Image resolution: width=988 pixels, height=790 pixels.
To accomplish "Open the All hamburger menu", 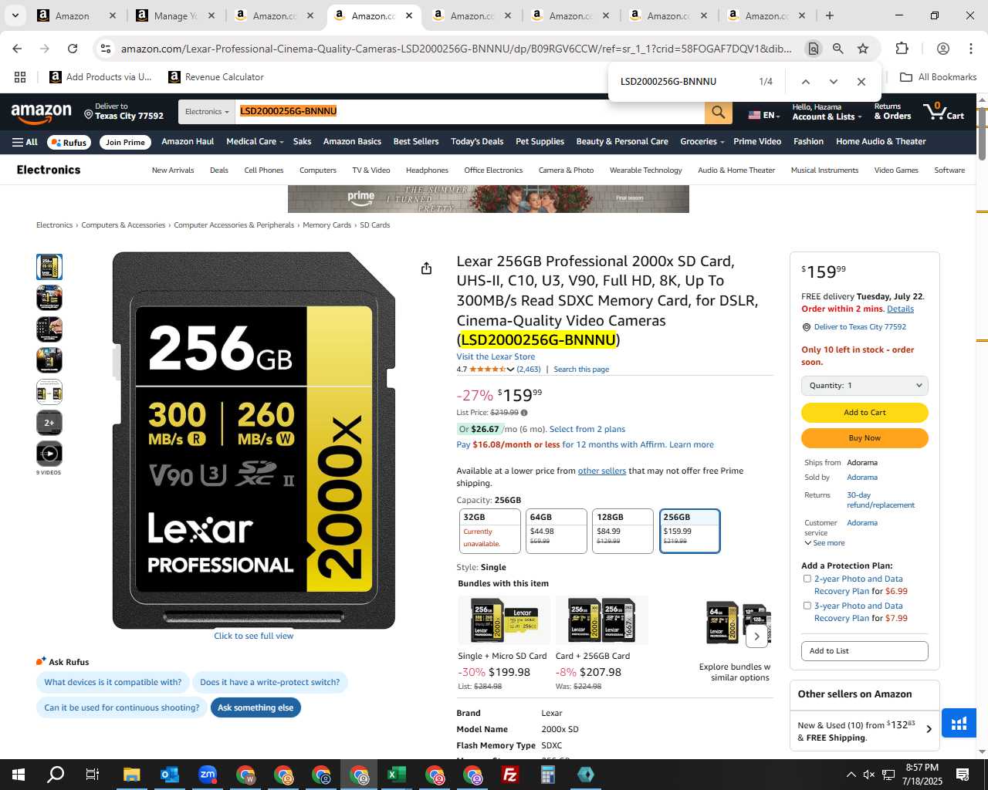I will [x=25, y=142].
